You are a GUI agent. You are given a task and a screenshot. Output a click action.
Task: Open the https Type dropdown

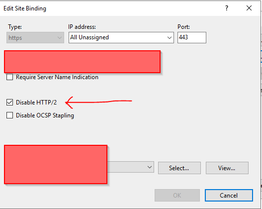click(35, 38)
